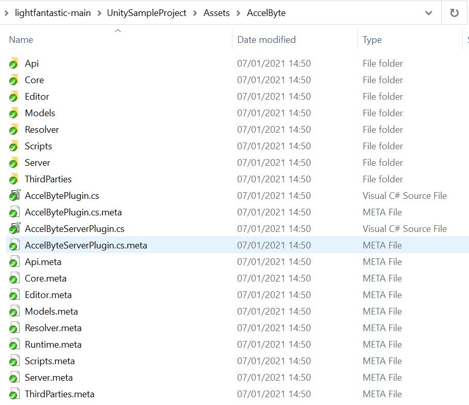Click the ThirdParties folder name
This screenshot has width=469, height=405.
pyautogui.click(x=48, y=179)
